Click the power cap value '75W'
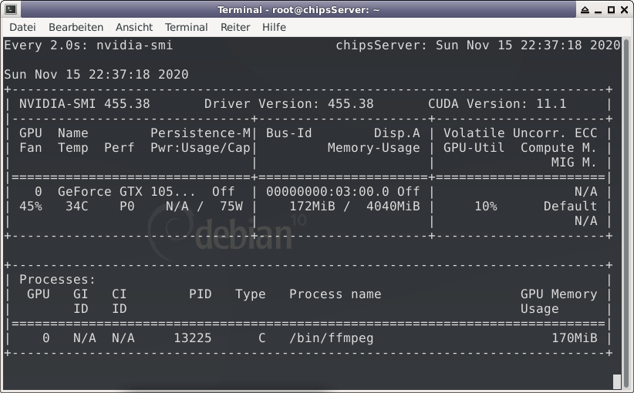This screenshot has width=634, height=393. pyautogui.click(x=231, y=207)
